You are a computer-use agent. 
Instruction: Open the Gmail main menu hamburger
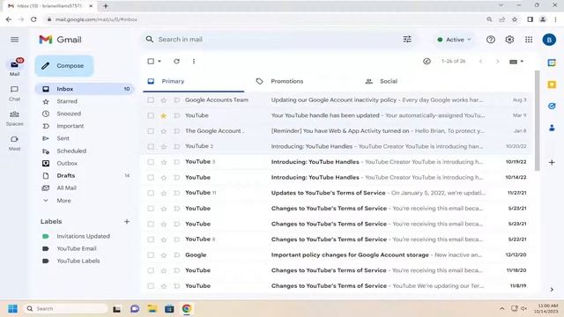14,40
